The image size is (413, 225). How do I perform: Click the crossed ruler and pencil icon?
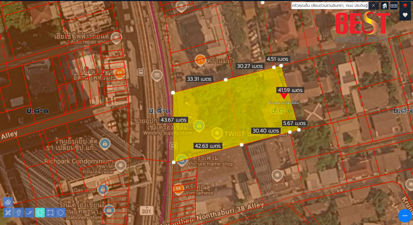click(8, 213)
